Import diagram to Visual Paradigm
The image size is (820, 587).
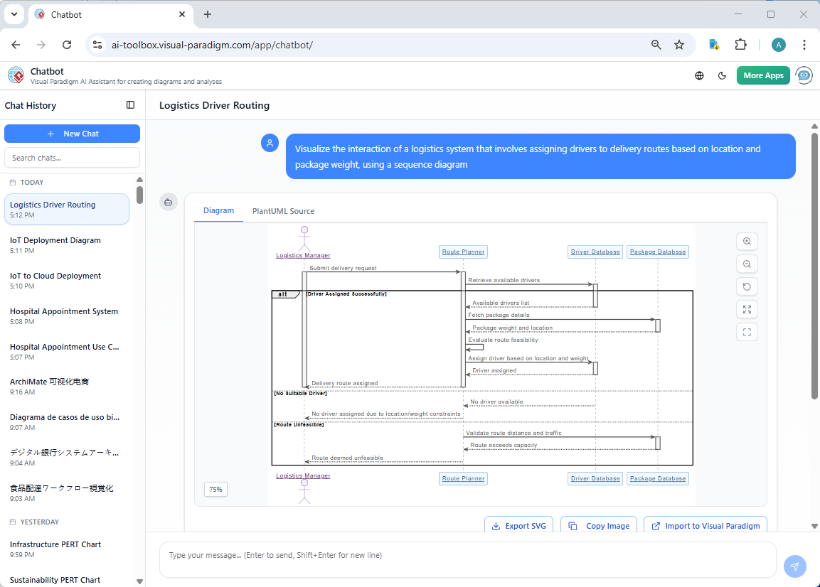pos(705,525)
